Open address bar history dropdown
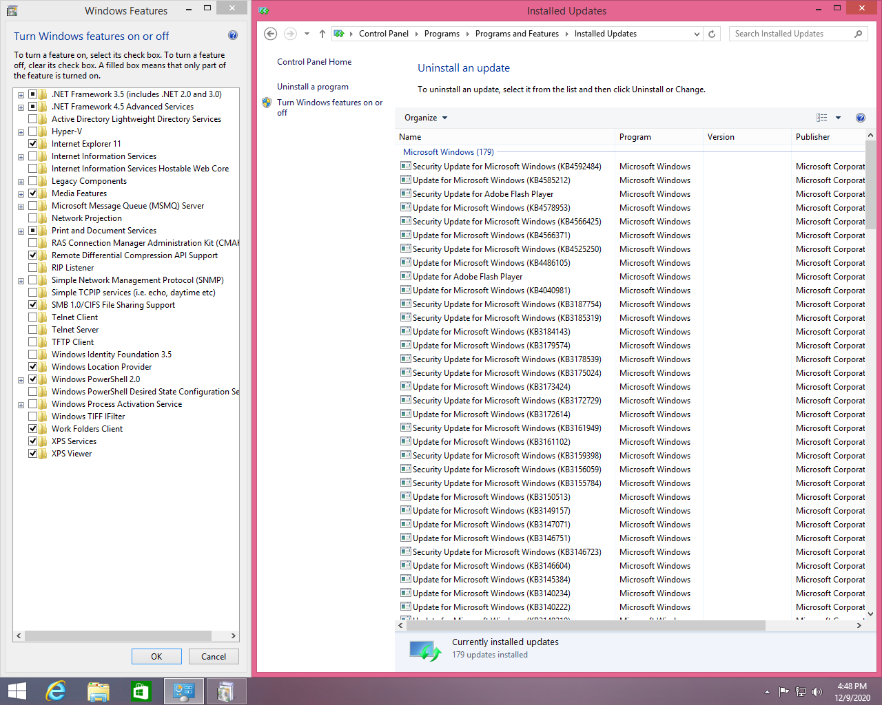This screenshot has height=705, width=882. pyautogui.click(x=697, y=34)
